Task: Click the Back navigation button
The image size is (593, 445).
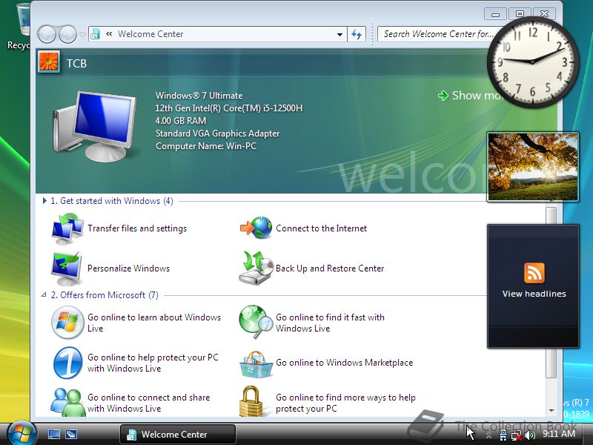Action: [x=47, y=34]
